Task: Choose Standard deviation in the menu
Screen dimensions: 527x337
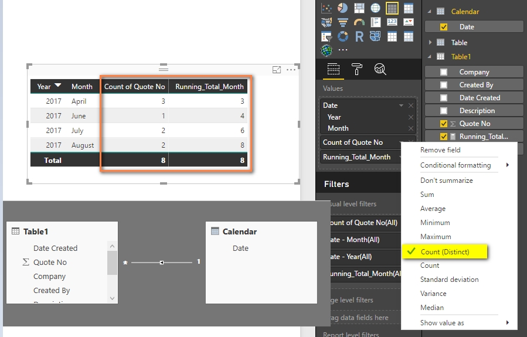Action: [450, 280]
